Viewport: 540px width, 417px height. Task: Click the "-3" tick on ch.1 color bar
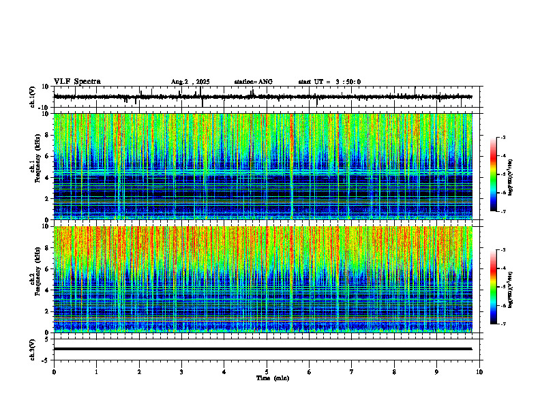point(502,137)
